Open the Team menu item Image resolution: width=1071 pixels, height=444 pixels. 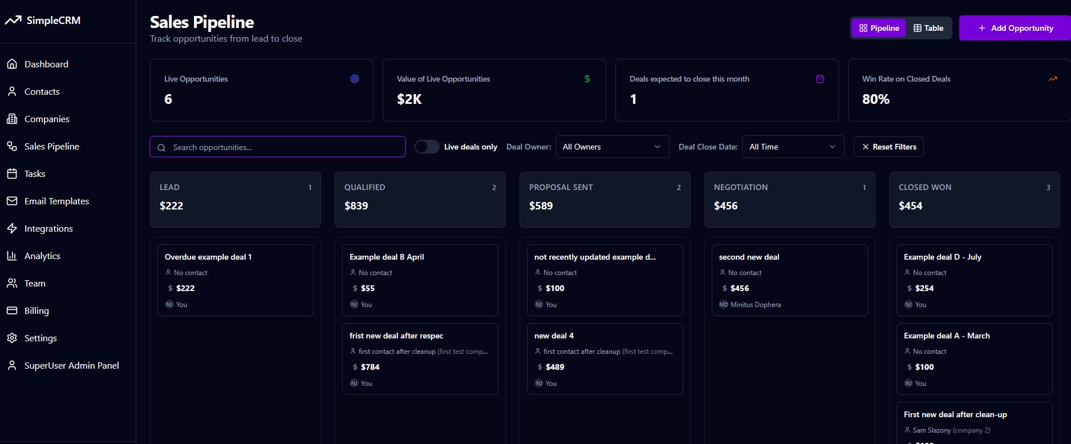tap(35, 283)
